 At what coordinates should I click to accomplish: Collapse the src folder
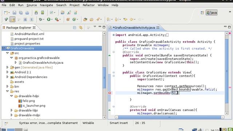(x=7, y=53)
